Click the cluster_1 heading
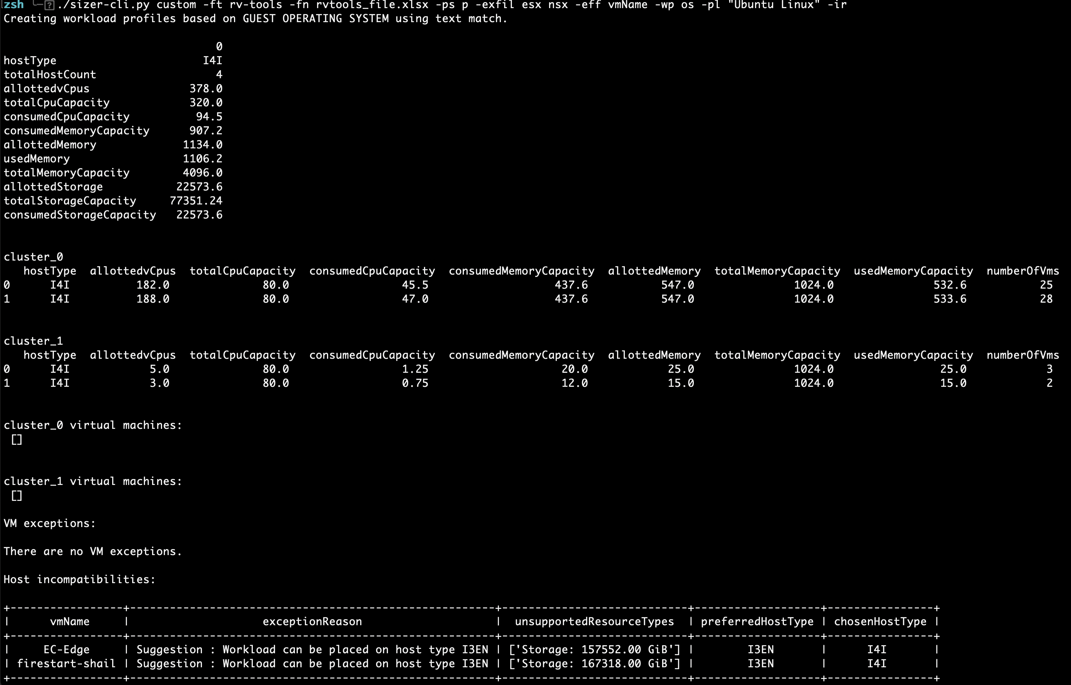 pyautogui.click(x=33, y=341)
